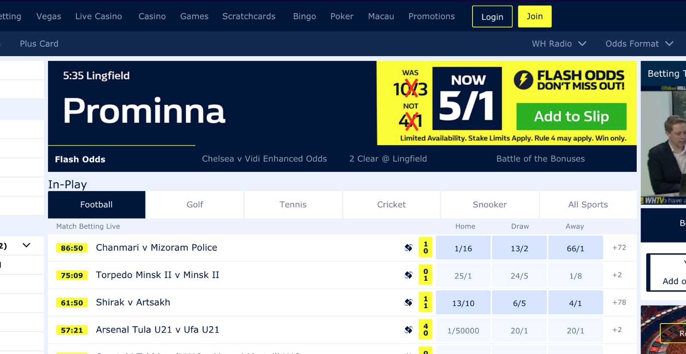This screenshot has width=686, height=354.
Task: Click the Flash Odds lightning bolt icon
Action: coord(524,80)
